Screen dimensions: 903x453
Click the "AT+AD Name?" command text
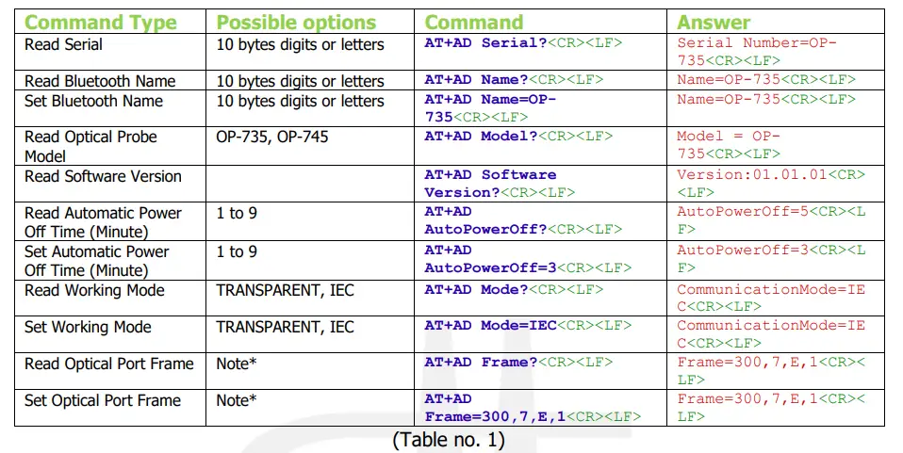474,80
